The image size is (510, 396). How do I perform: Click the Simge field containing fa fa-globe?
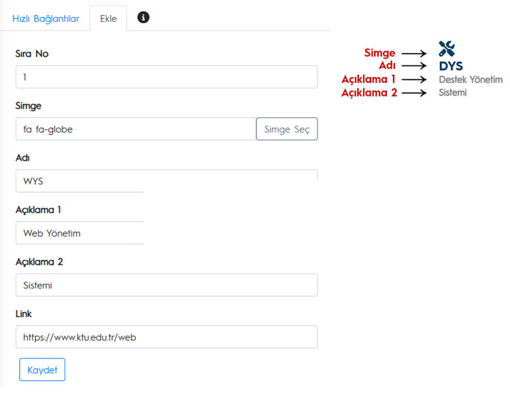[x=136, y=129]
